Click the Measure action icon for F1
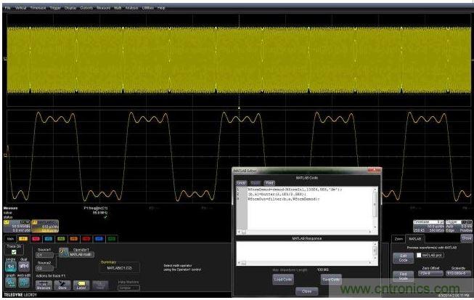This screenshot has height=300, width=474. click(x=45, y=285)
